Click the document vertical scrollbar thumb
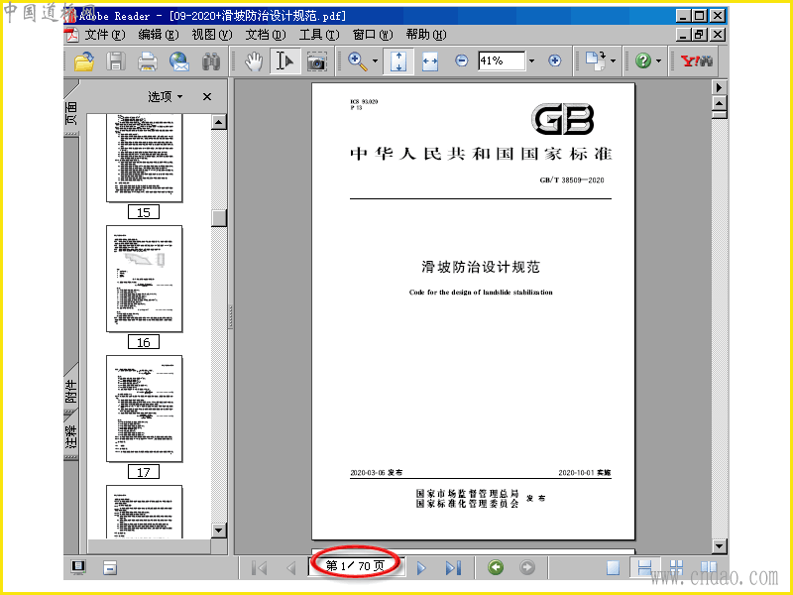The height and width of the screenshot is (595, 793). click(x=720, y=115)
